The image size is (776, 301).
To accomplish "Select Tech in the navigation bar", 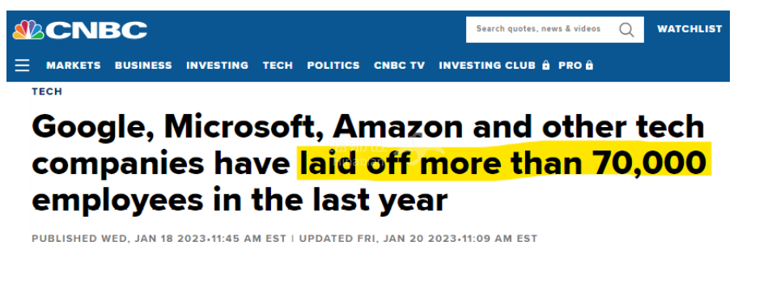I will [x=278, y=66].
